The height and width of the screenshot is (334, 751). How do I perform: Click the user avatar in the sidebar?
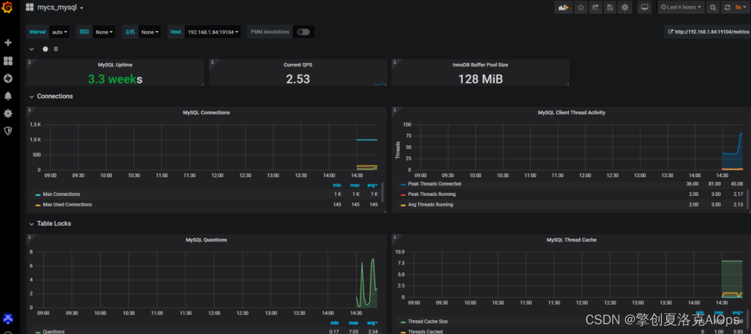[x=8, y=318]
